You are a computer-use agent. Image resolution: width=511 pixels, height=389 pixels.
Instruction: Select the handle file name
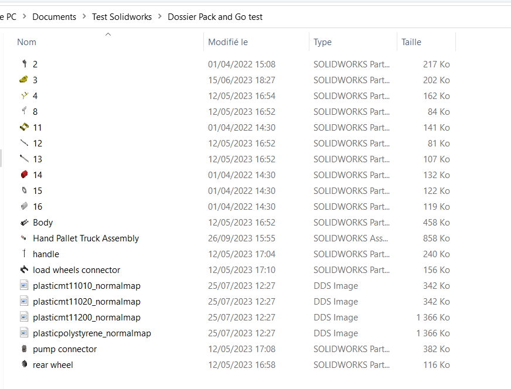coord(46,254)
